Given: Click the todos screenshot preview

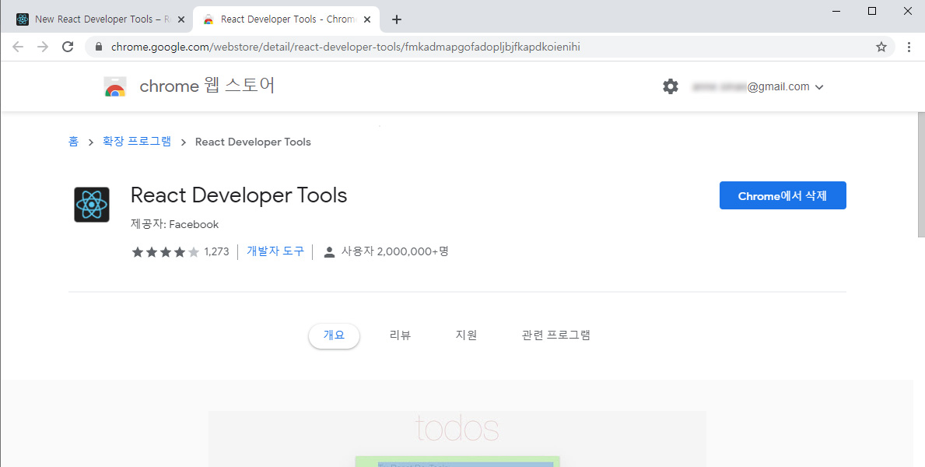Looking at the screenshot, I should [x=457, y=439].
